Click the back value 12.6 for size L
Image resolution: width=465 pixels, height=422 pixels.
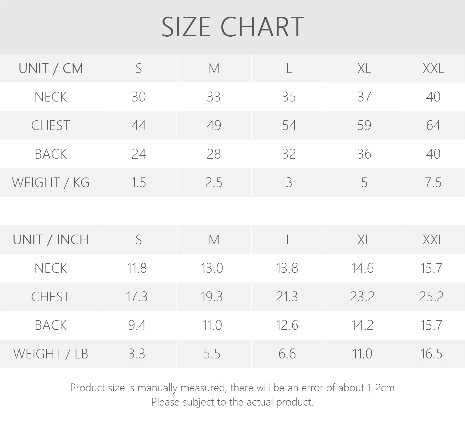287,325
